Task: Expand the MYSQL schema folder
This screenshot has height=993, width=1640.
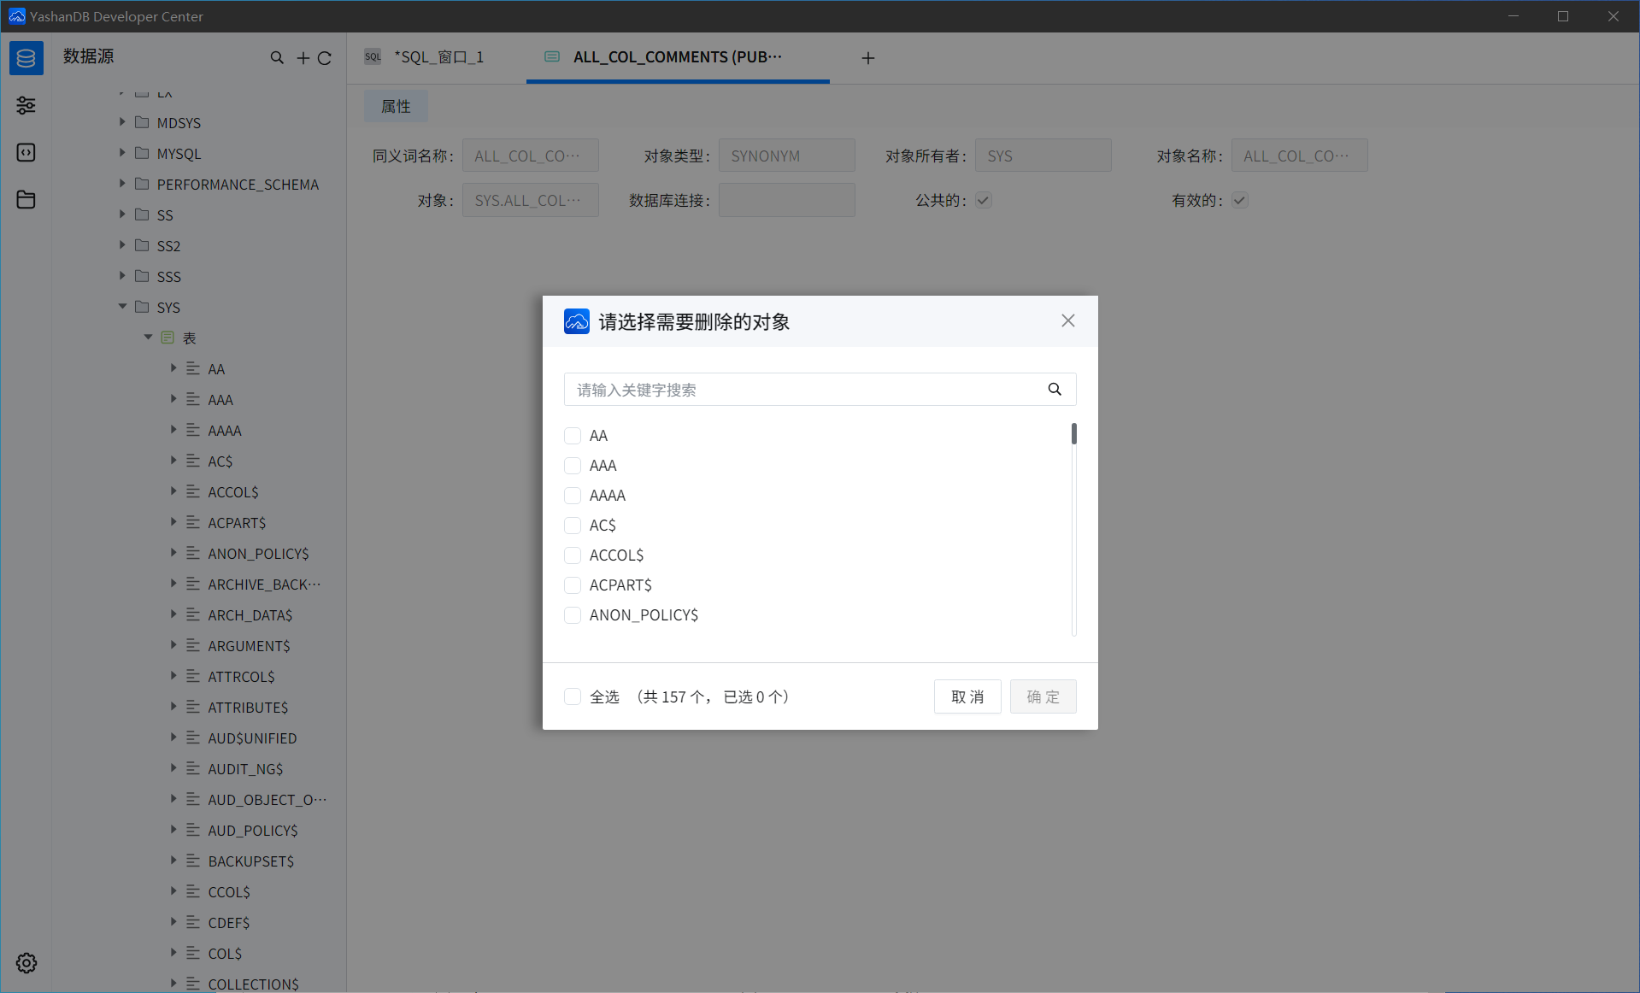Action: pyautogui.click(x=122, y=153)
